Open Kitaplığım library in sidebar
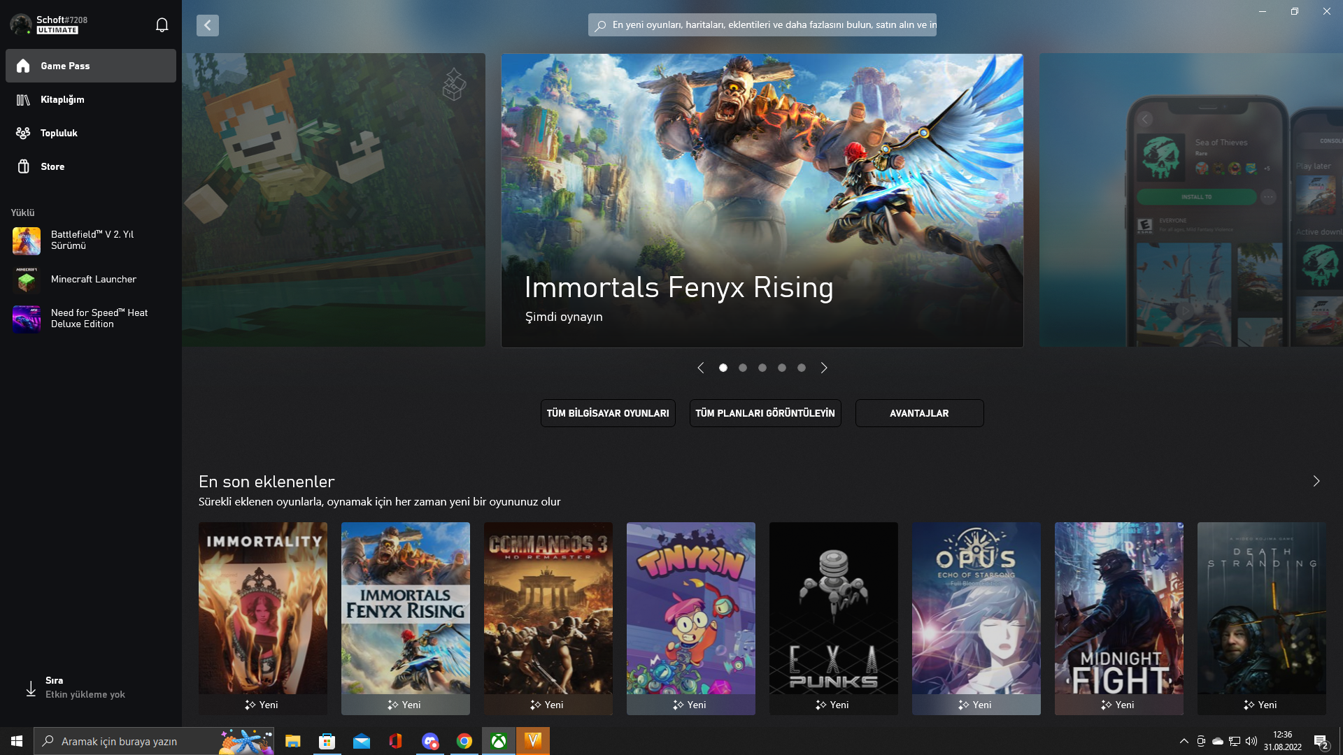This screenshot has width=1343, height=755. 62,99
